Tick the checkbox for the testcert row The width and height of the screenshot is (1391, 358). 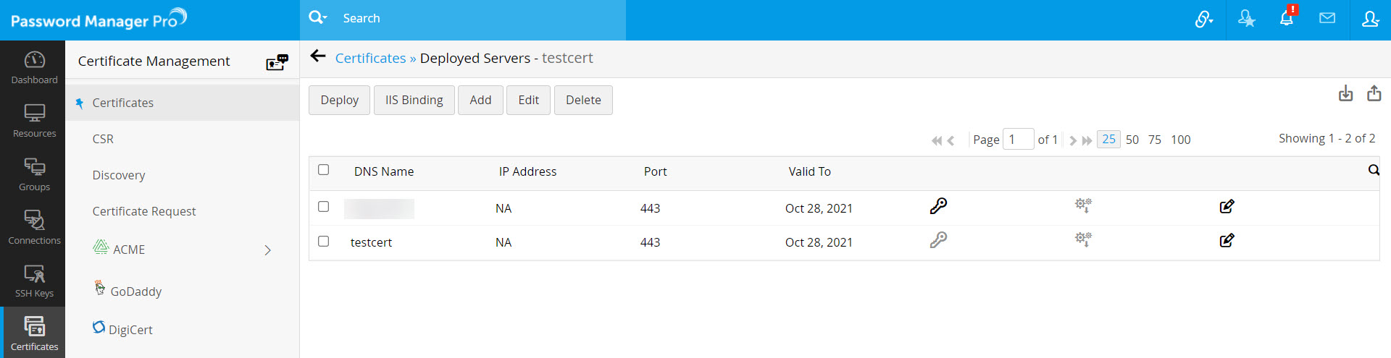[324, 242]
